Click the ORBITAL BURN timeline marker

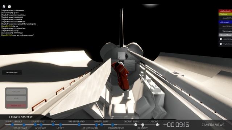[101, 125]
